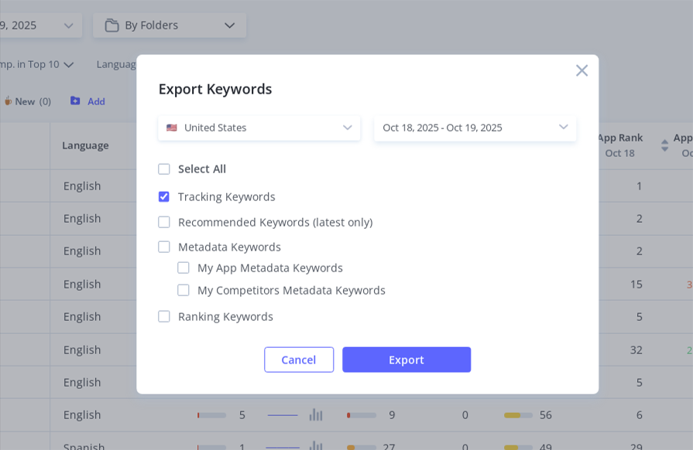Click the App Rank sort arrows
The image size is (693, 450).
[664, 145]
